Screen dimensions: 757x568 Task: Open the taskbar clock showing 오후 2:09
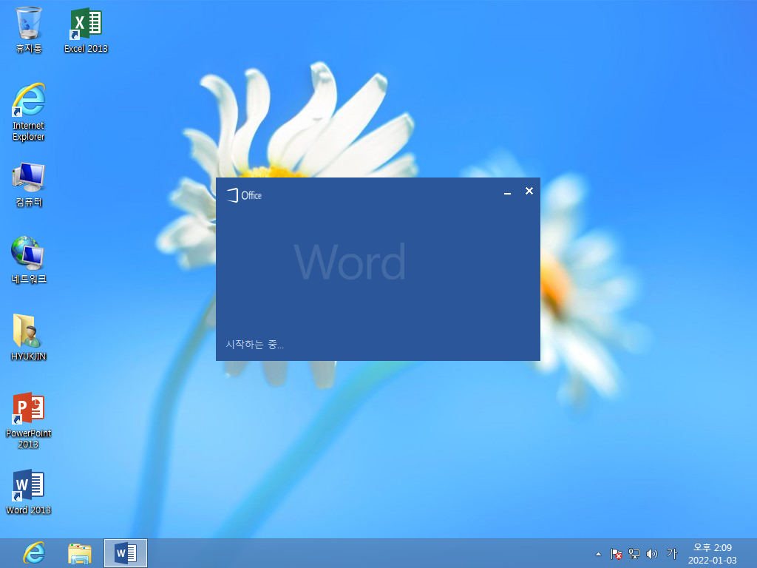tap(712, 553)
